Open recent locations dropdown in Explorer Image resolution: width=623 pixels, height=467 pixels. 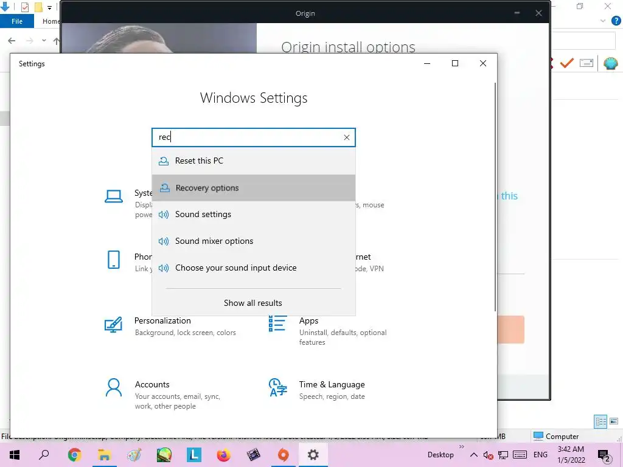point(44,41)
